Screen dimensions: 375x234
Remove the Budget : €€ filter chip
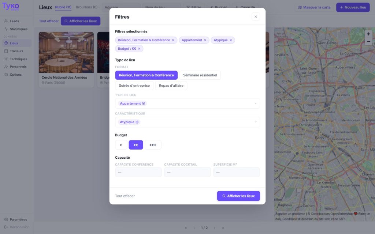click(x=139, y=49)
